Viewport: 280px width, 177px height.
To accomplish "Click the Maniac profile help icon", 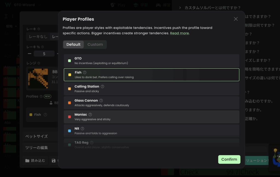I will [x=90, y=115].
